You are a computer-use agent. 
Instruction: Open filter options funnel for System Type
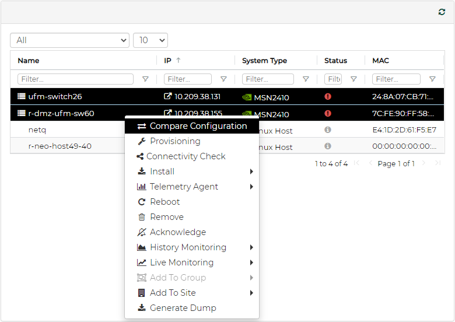coord(306,79)
